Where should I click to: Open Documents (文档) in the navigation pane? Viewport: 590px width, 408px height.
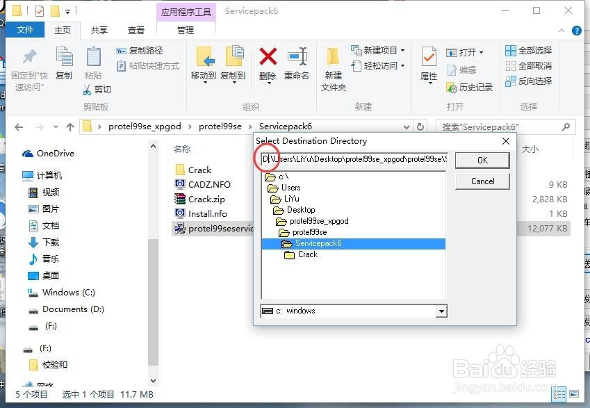[x=44, y=225]
